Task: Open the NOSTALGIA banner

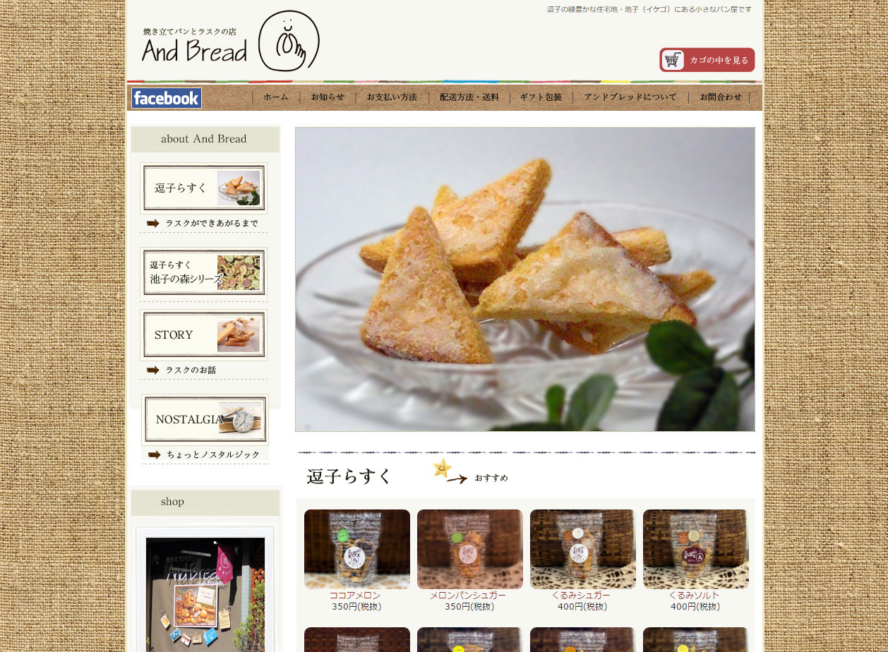Action: click(205, 419)
